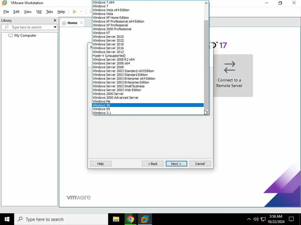Screen dimensions: 301x225
Task: Click the VMware Workstation taskbar icon
Action: pyautogui.click(x=145, y=219)
